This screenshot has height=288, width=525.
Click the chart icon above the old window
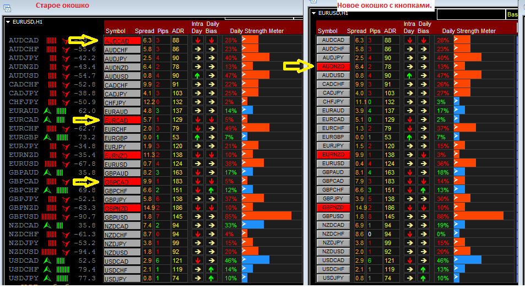click(x=7, y=8)
